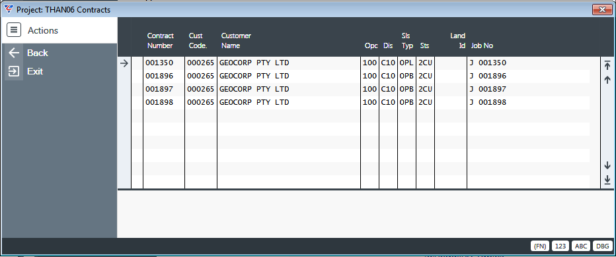Screen dimensions: 616x257
Task: Click Cust Code 000265 in row 001897
Action: [x=201, y=90]
